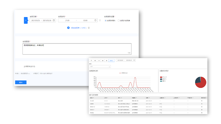Screen dimensions: 221x124
Task: Click teal swatch in pie legend
Action: [161, 81]
